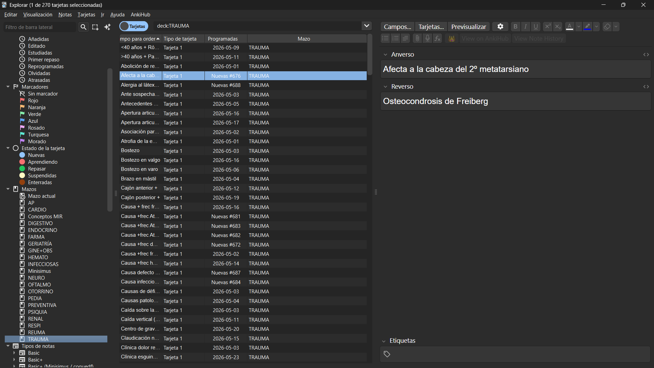Open the AnkiHub menu
The image size is (654, 368).
(x=140, y=15)
